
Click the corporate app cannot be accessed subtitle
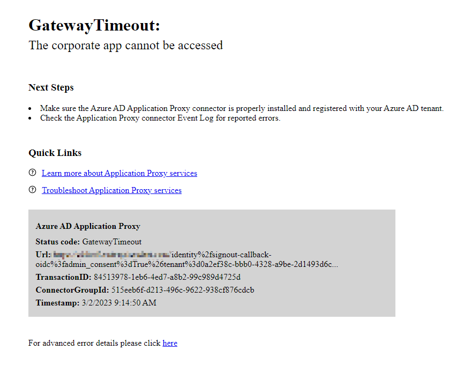pos(125,46)
